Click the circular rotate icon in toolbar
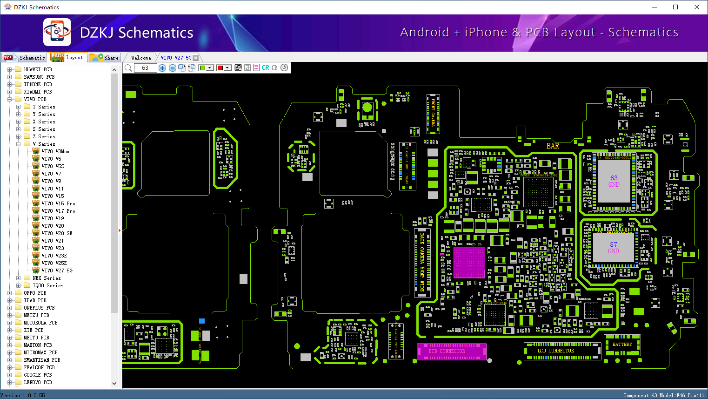Screen dimensions: 708x399 click(284, 68)
